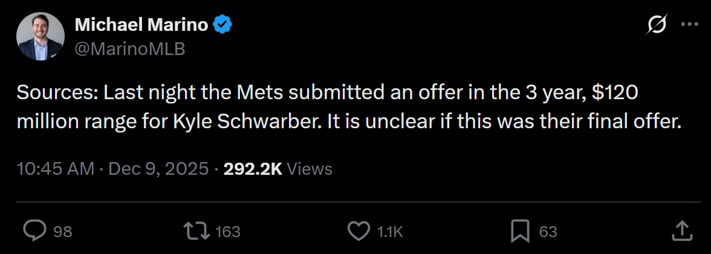Click the Grok slashed-circle icon

click(x=657, y=24)
